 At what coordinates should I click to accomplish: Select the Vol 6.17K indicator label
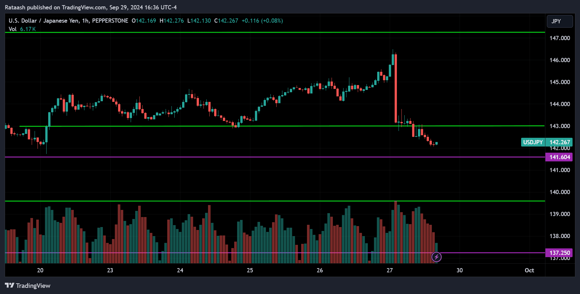click(22, 29)
